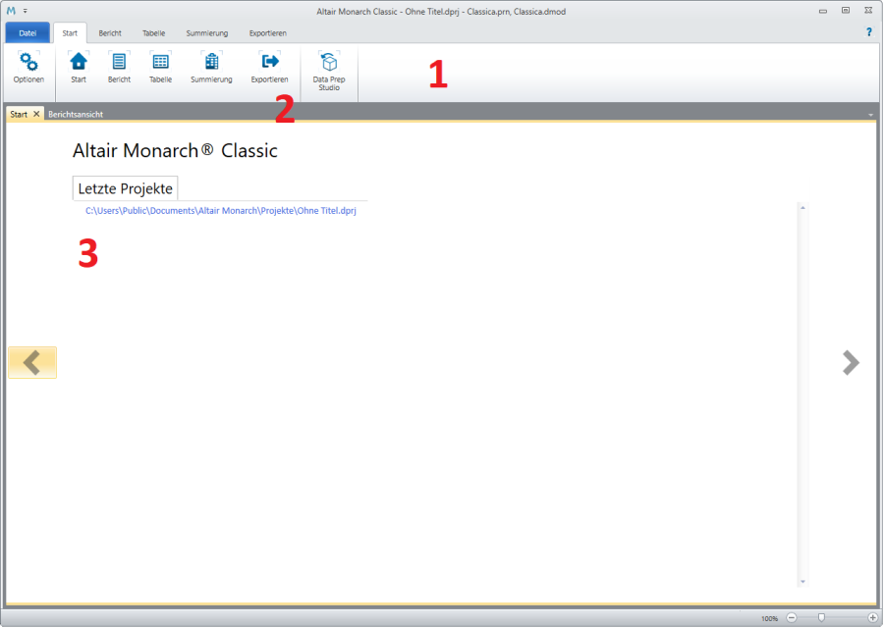Image resolution: width=884 pixels, height=628 pixels.
Task: Open the Bericht view icon
Action: point(119,67)
